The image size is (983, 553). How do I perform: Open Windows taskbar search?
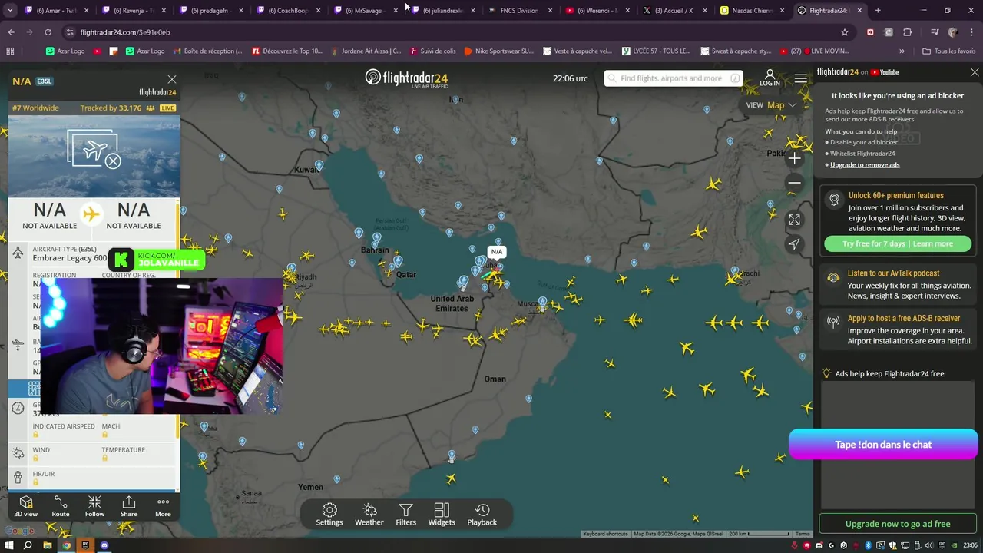click(x=28, y=545)
